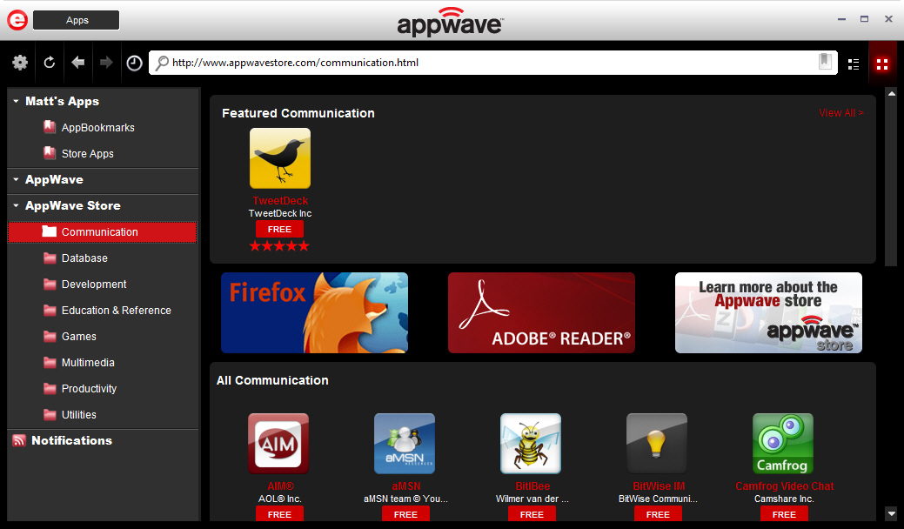Click the magnifier search icon in address bar

pyautogui.click(x=162, y=63)
